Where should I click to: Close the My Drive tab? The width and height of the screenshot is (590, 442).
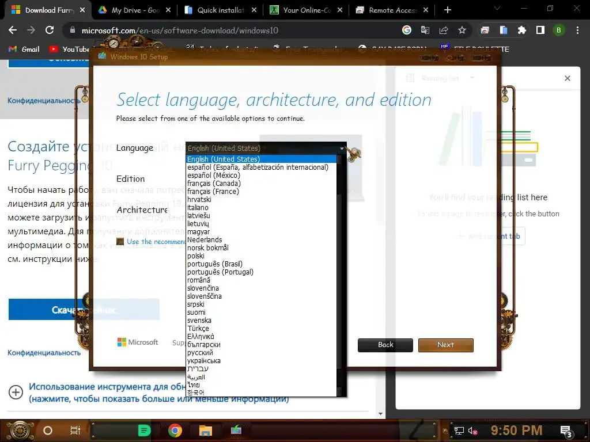point(168,10)
